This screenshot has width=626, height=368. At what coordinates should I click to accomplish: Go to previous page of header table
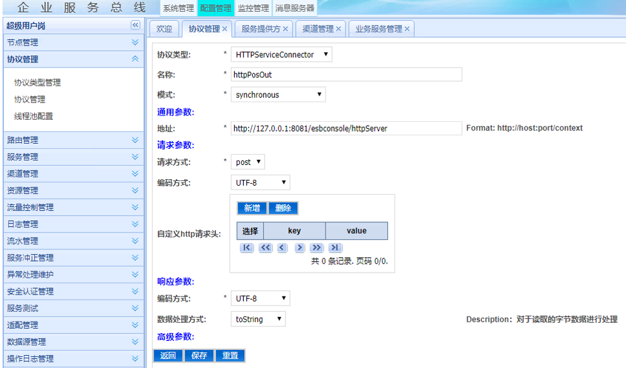coord(282,247)
